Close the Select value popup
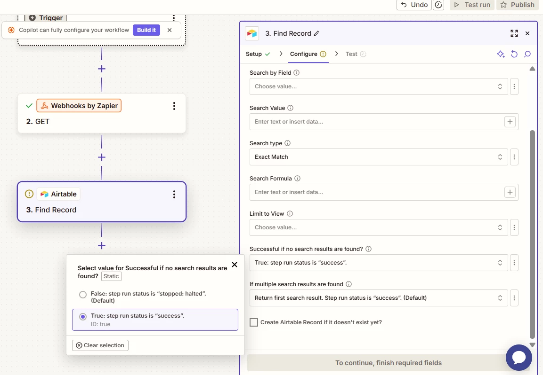 [235, 265]
